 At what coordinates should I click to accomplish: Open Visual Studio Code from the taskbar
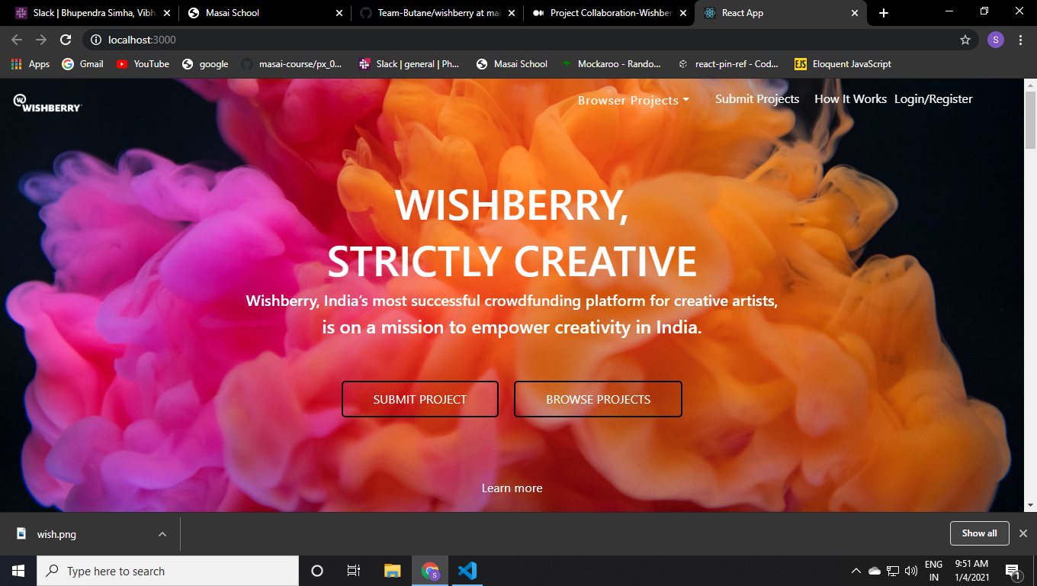click(467, 571)
